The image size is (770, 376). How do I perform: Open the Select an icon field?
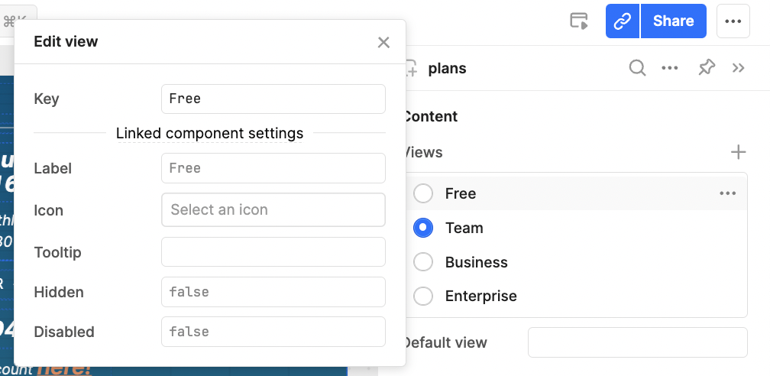click(273, 210)
